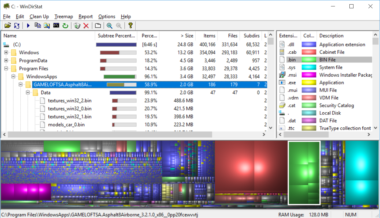Click the blue Open Item arrow icon
This screenshot has height=218, width=380.
[28, 26]
